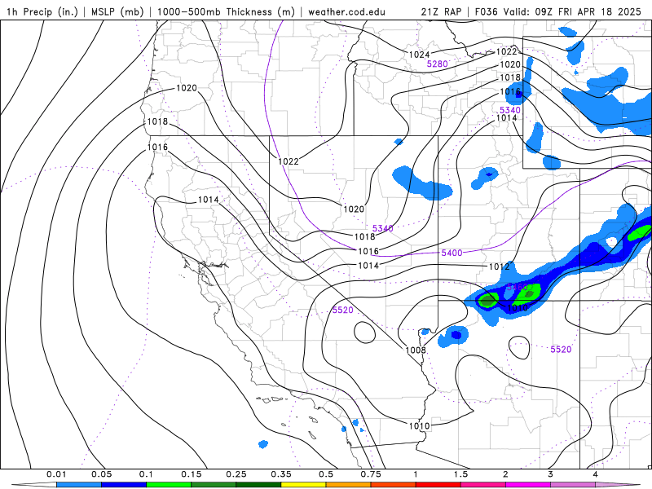Click the orange 0.5–0.75 legend swatch
The image size is (652, 489).
[349, 485]
